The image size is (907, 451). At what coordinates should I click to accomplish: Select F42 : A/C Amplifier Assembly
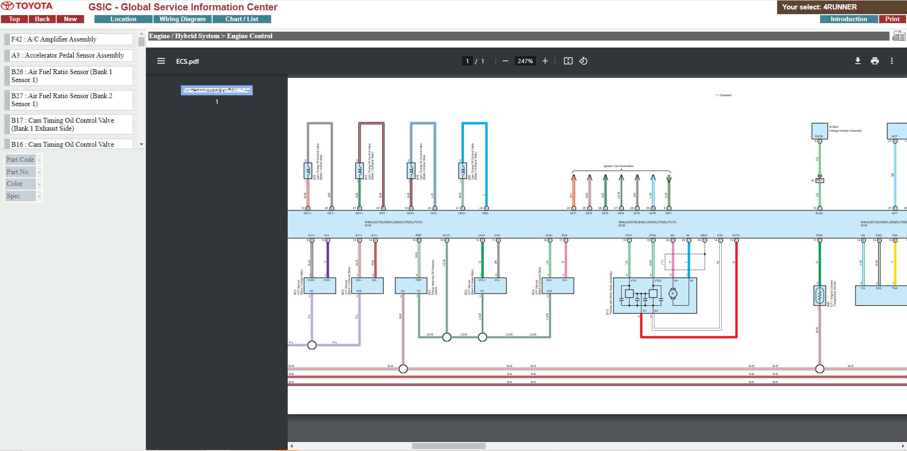(69, 39)
